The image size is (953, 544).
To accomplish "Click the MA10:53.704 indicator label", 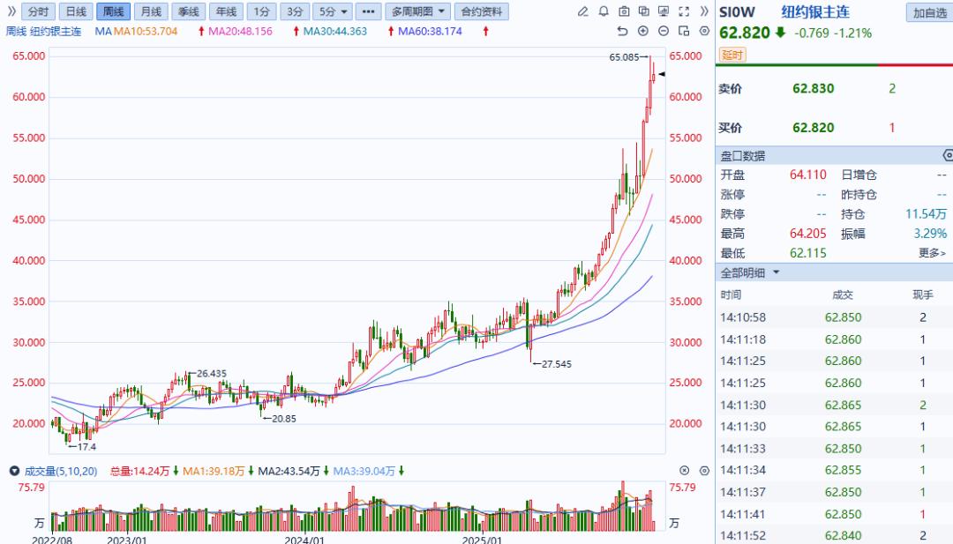I will click(x=146, y=31).
